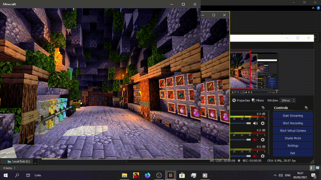Switch to OBS Studio on the taskbar
321x180 pixels.
[x=159, y=175]
